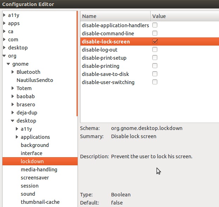
Task: Collapse the desktop node under gnome
Action: click(13, 121)
